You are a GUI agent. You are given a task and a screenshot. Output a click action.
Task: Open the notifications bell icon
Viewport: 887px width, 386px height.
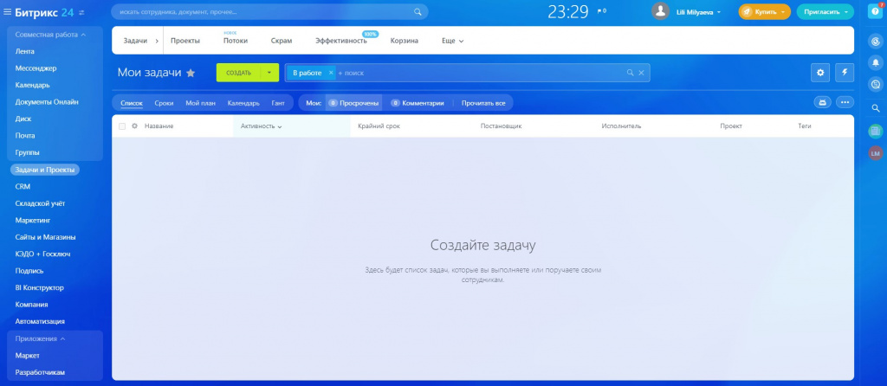(x=876, y=62)
